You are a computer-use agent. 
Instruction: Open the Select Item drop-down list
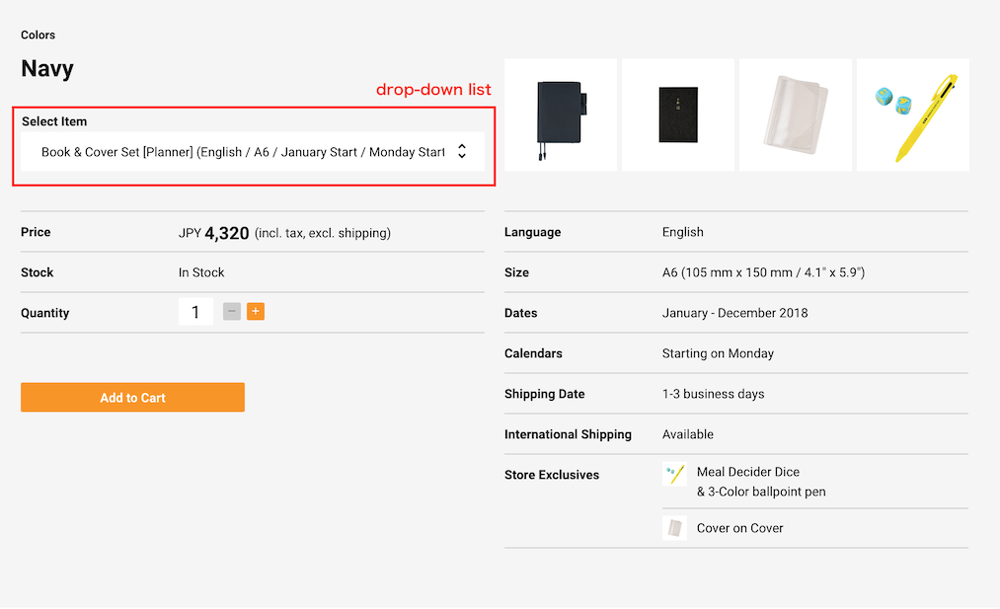253,152
